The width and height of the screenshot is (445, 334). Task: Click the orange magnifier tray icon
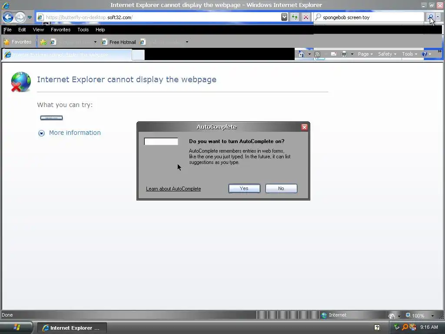(x=405, y=327)
